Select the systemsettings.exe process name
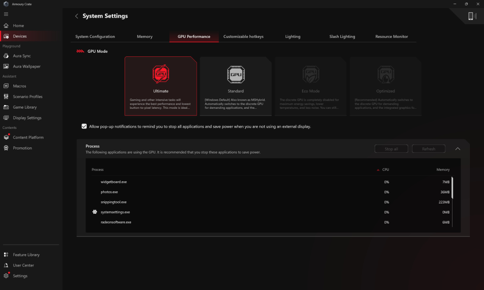 click(115, 212)
